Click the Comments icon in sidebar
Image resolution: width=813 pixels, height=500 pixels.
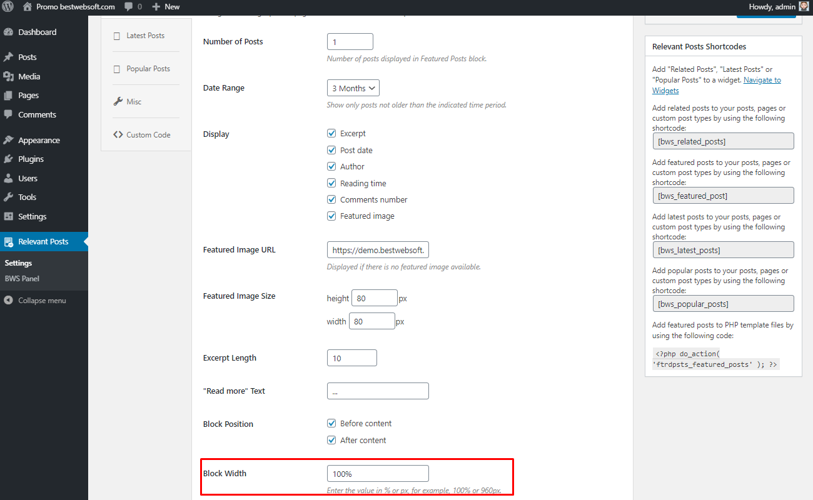8,114
